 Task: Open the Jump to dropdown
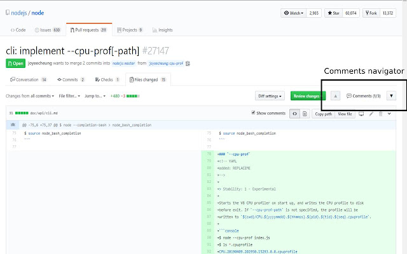click(x=95, y=96)
